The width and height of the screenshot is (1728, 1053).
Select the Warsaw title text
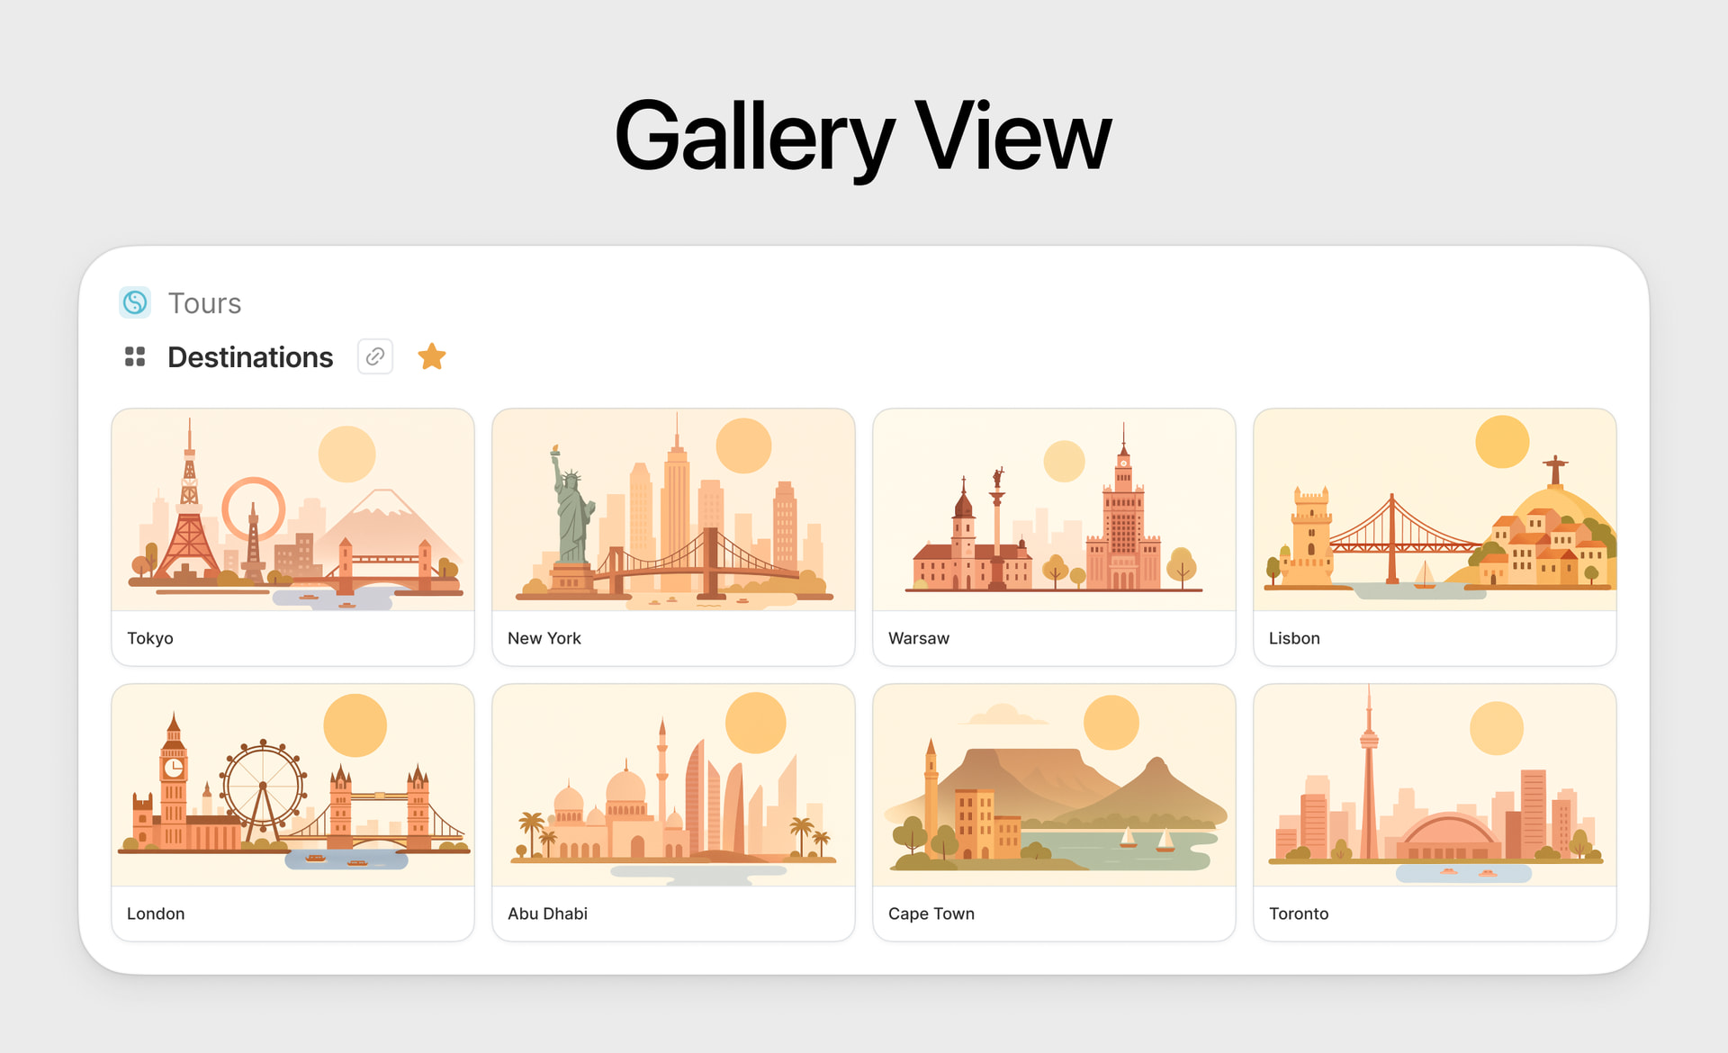coord(919,638)
